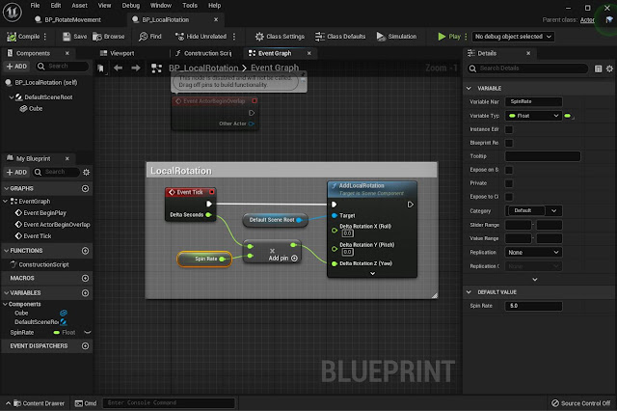The image size is (617, 411).
Task: Navigate back in graph history
Action: click(x=118, y=68)
